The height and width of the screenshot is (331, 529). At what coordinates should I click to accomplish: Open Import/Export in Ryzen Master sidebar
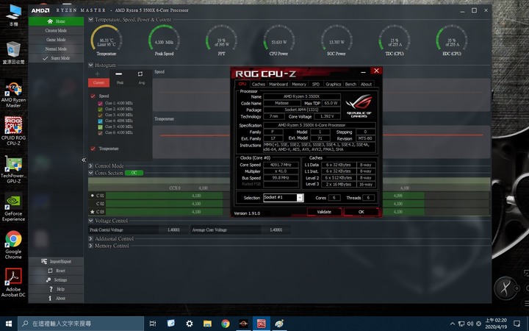pos(56,261)
